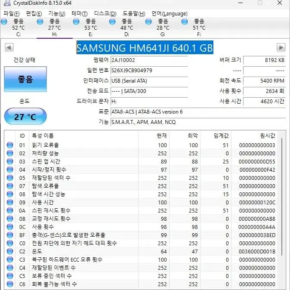Click the 원시값 column header
Image resolution: width=290 pixels, height=290 pixels.
pos(254,136)
